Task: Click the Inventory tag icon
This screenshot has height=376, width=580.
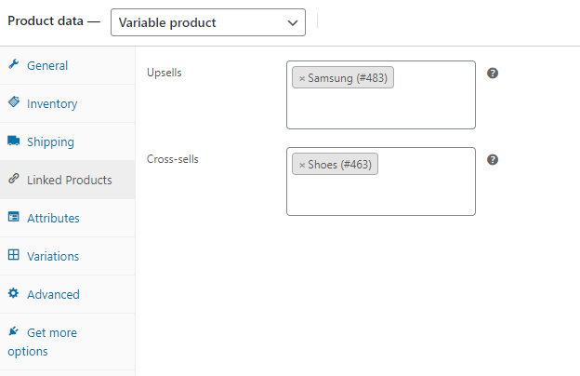Action: click(13, 103)
